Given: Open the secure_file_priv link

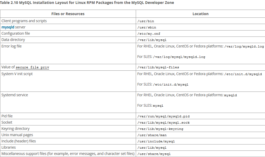Looking at the screenshot, I should (x=32, y=67).
